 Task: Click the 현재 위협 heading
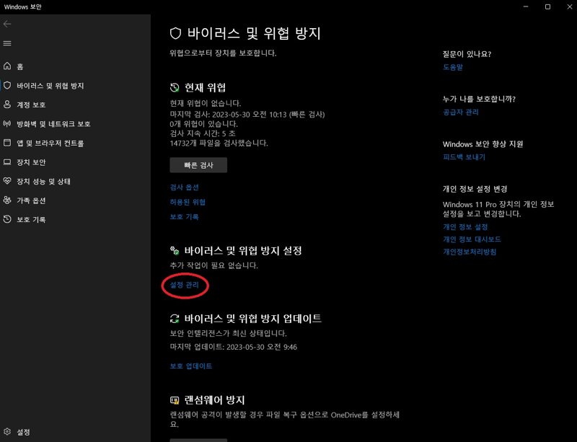click(x=205, y=87)
